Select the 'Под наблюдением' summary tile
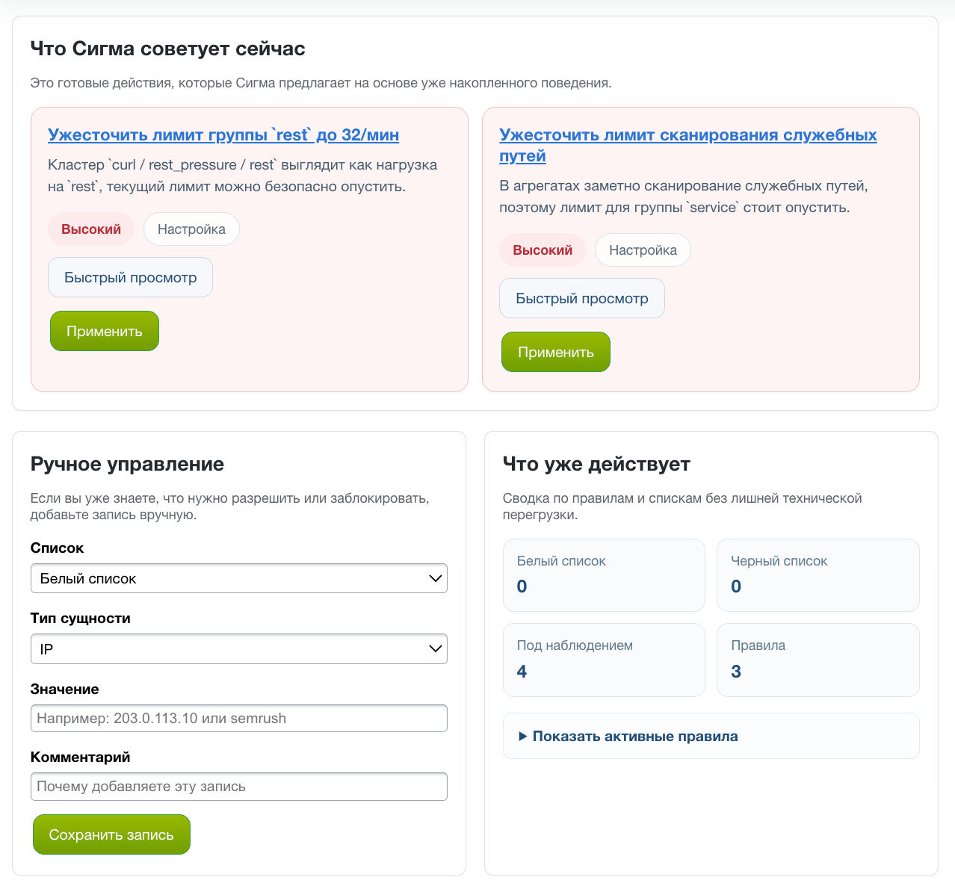The height and width of the screenshot is (886, 955). tap(604, 660)
